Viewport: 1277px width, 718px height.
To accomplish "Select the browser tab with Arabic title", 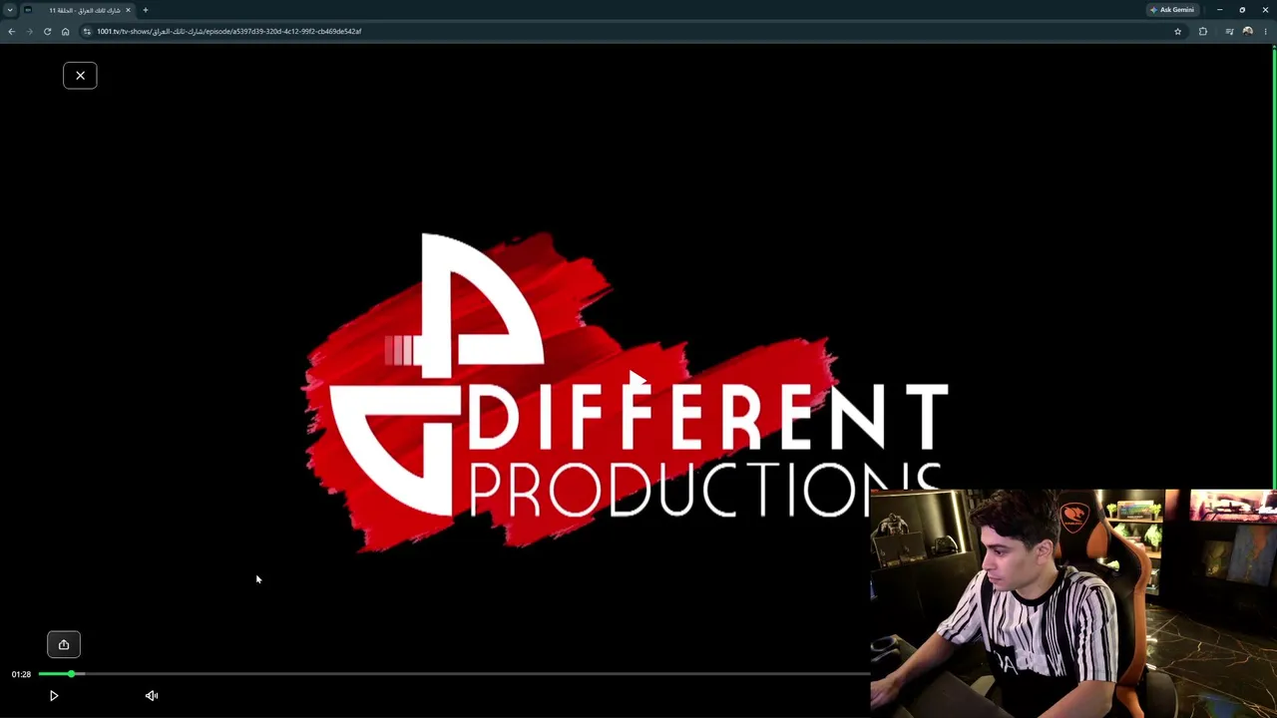I will tap(79, 10).
